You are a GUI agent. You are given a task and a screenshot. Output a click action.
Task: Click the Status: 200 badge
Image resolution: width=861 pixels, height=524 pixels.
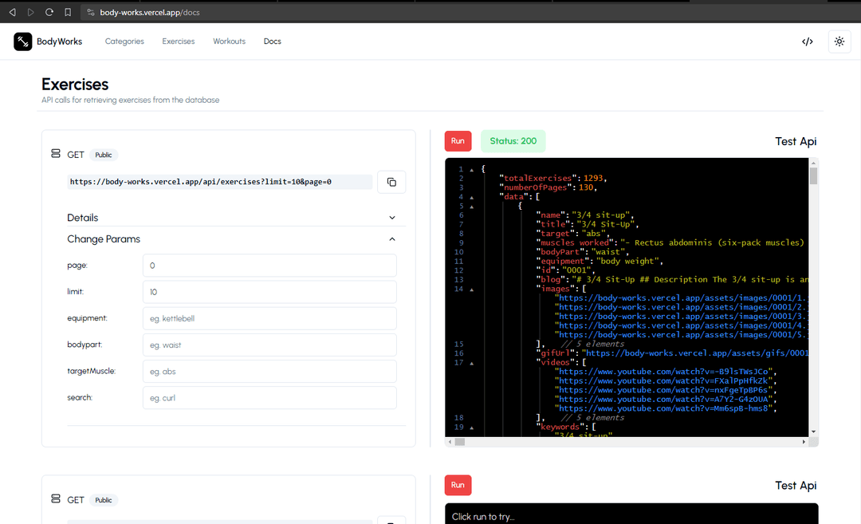tap(513, 141)
